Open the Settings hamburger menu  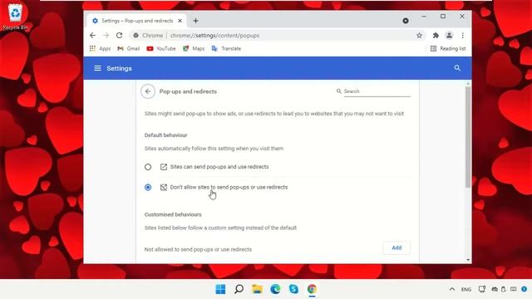coord(97,68)
